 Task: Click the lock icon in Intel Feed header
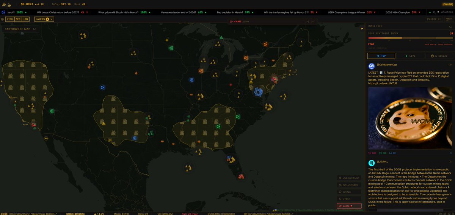pos(450,26)
